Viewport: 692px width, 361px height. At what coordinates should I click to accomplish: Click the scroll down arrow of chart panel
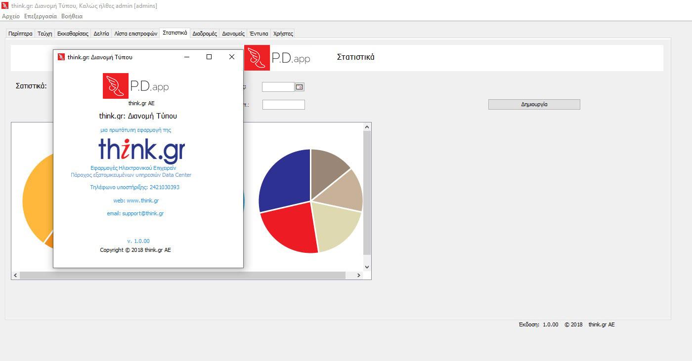pyautogui.click(x=367, y=267)
